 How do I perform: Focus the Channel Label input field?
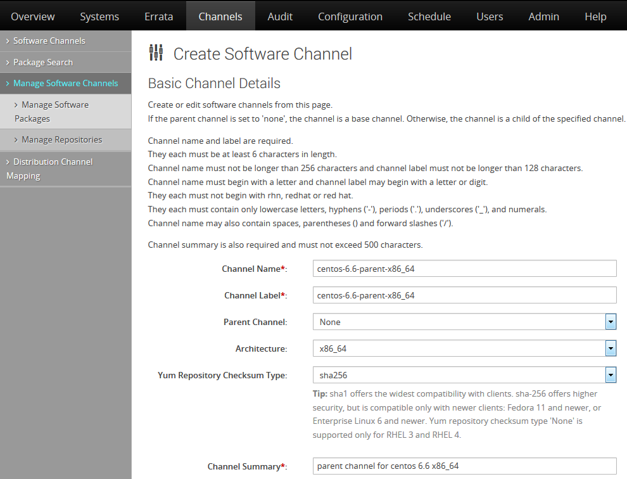(465, 295)
